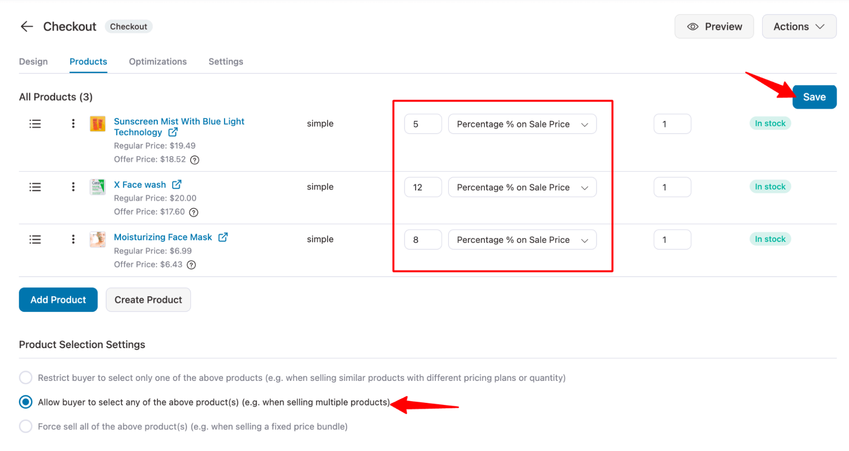Click the Moisturizing Face Mask thumbnail image
This screenshot has height=451, width=849.
(97, 239)
